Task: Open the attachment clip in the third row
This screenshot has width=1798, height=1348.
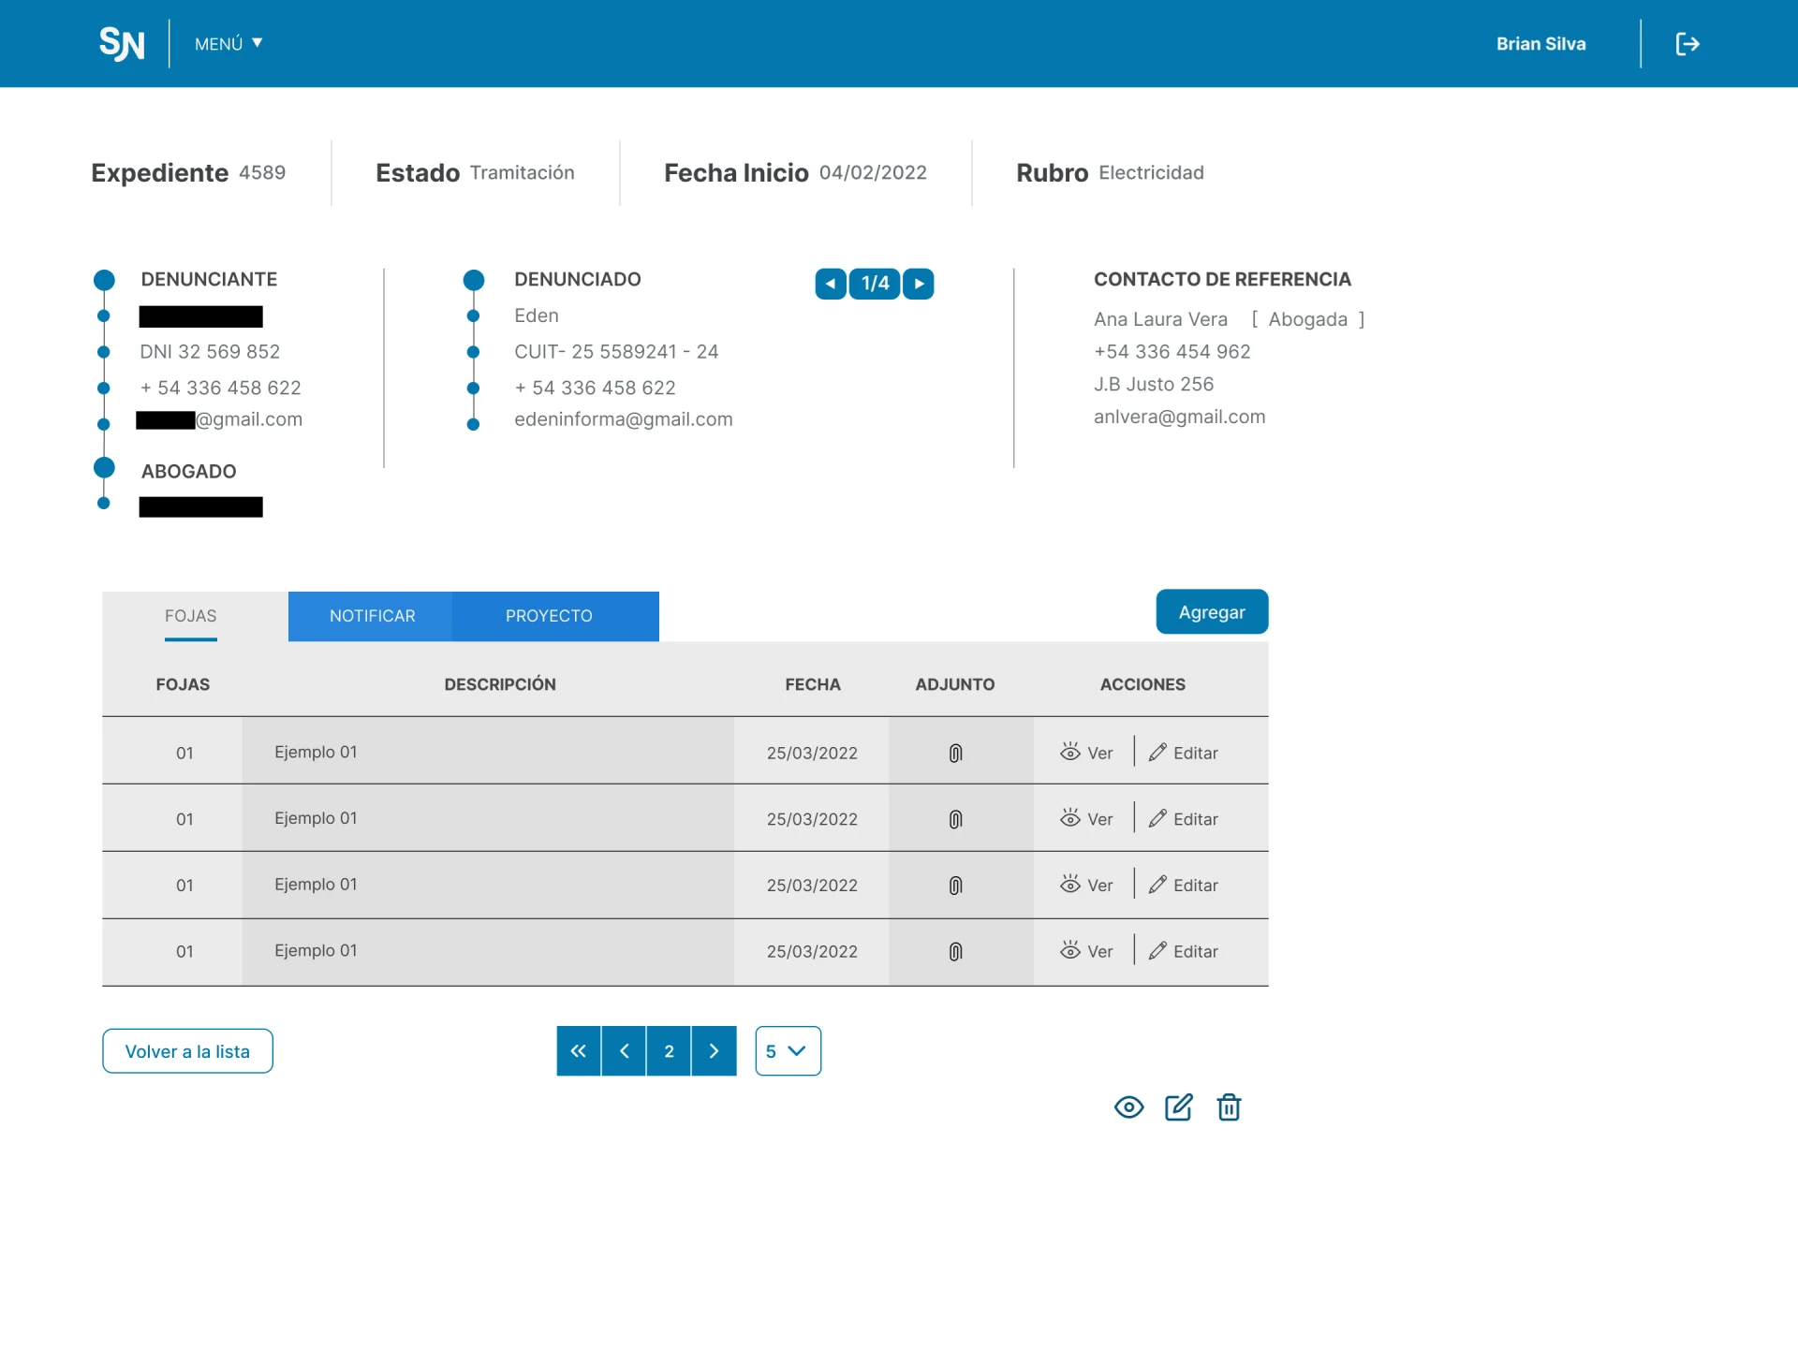Action: (x=955, y=886)
